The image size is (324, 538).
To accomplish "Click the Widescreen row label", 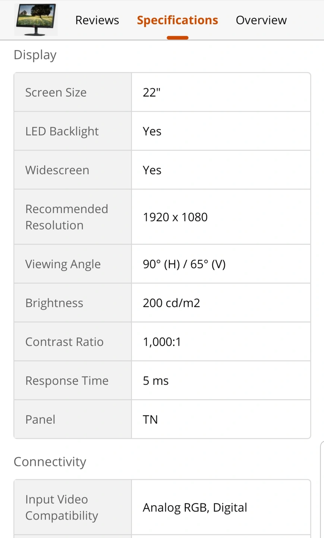I will pos(57,170).
